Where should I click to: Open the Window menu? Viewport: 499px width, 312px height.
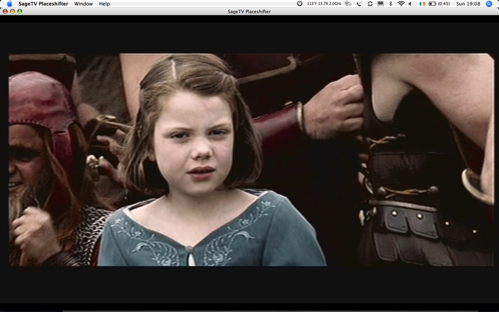click(x=84, y=4)
